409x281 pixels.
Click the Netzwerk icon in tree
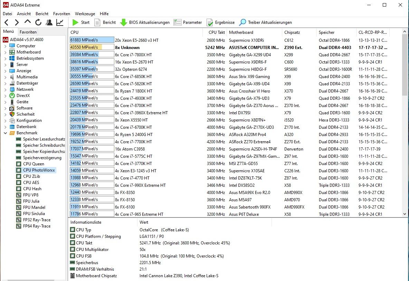(12, 89)
